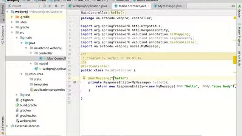Click the yellow warning stripe marker on scrollbar
This screenshot has height=136, width=242.
click(235, 60)
